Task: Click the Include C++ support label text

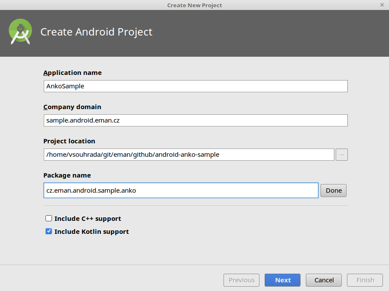Action: point(88,219)
